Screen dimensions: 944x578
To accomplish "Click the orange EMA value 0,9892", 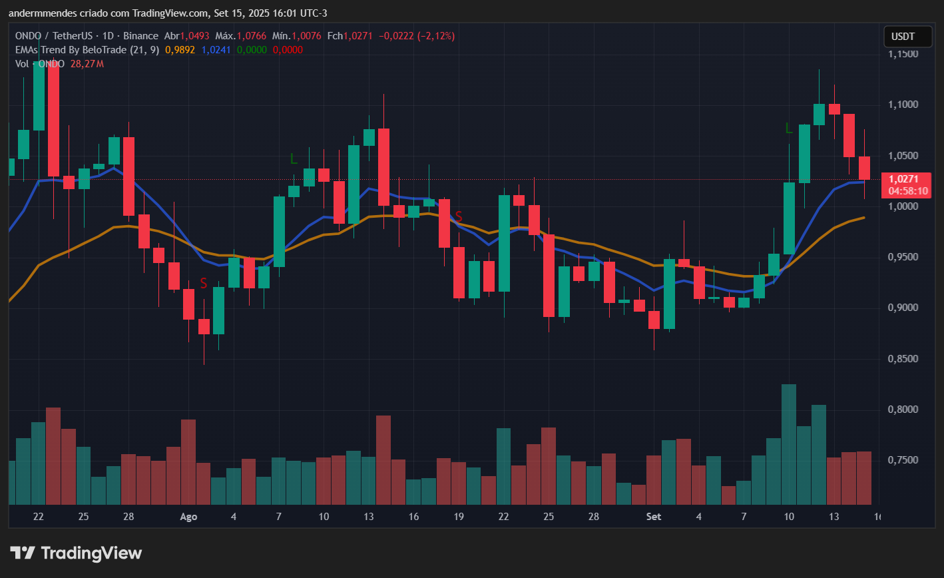I will (x=180, y=50).
